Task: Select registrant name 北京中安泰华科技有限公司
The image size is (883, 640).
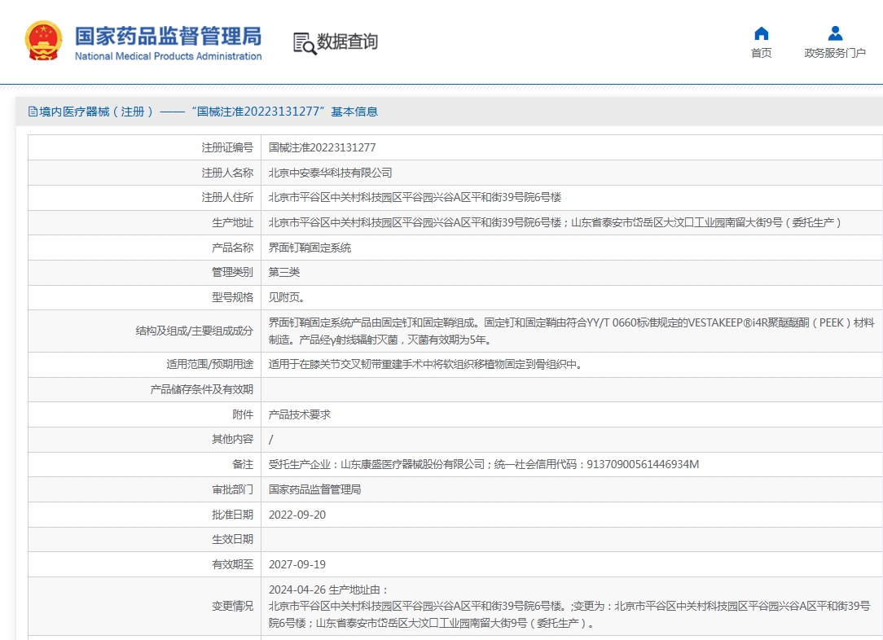Action: 330,173
